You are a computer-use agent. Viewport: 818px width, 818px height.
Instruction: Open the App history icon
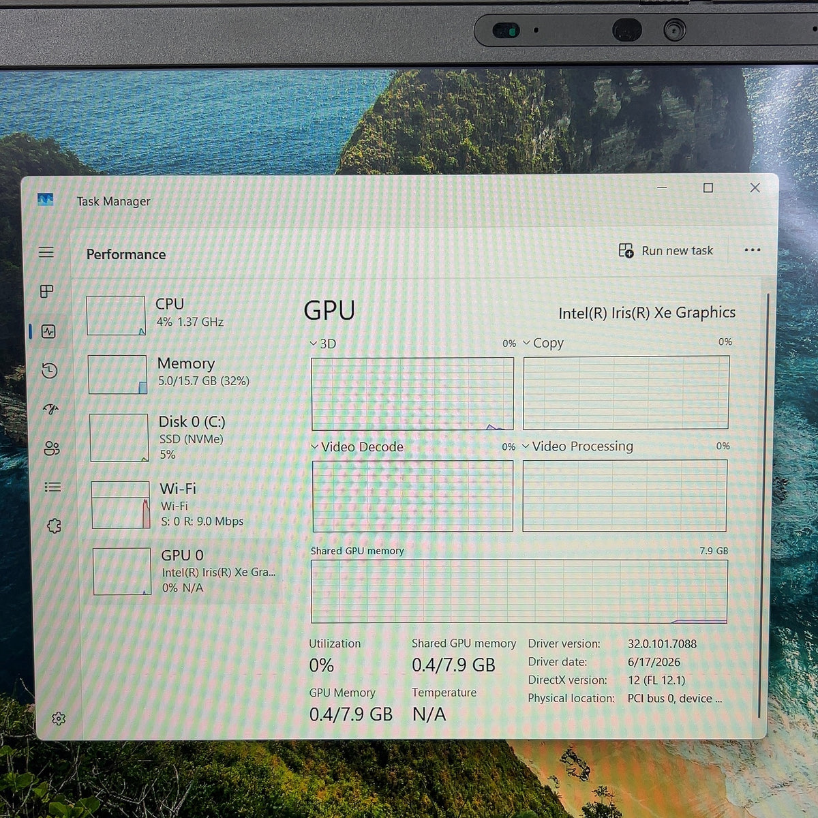click(49, 370)
